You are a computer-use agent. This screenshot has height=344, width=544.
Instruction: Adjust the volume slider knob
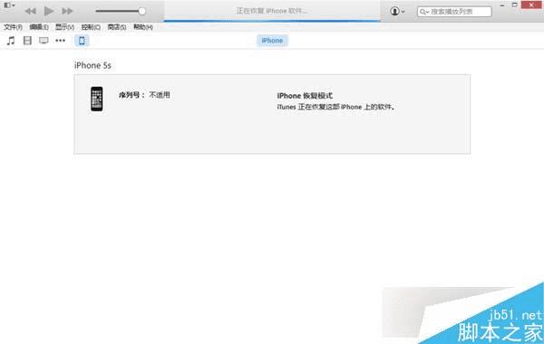(142, 11)
